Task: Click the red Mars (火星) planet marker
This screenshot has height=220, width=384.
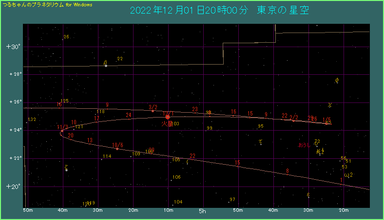Action: coord(168,117)
